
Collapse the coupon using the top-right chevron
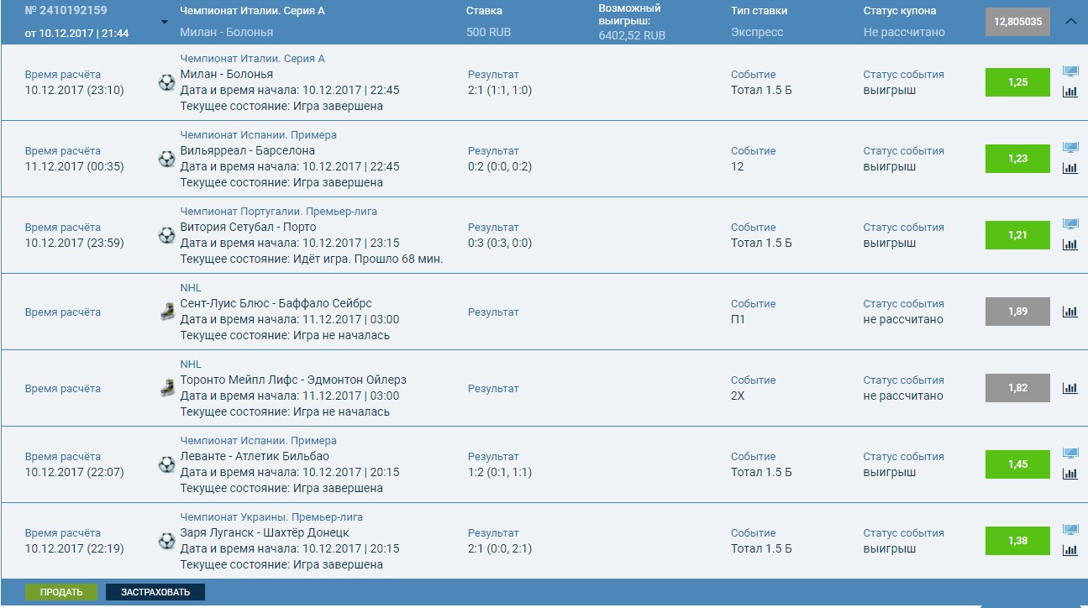tap(1071, 22)
